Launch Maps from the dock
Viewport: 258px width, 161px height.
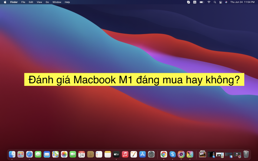[x=56, y=154]
